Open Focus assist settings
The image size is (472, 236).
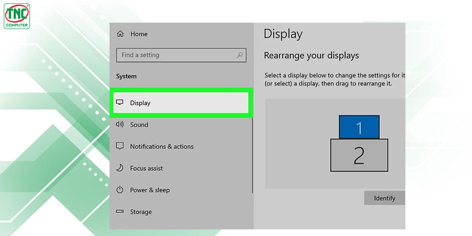click(181, 168)
